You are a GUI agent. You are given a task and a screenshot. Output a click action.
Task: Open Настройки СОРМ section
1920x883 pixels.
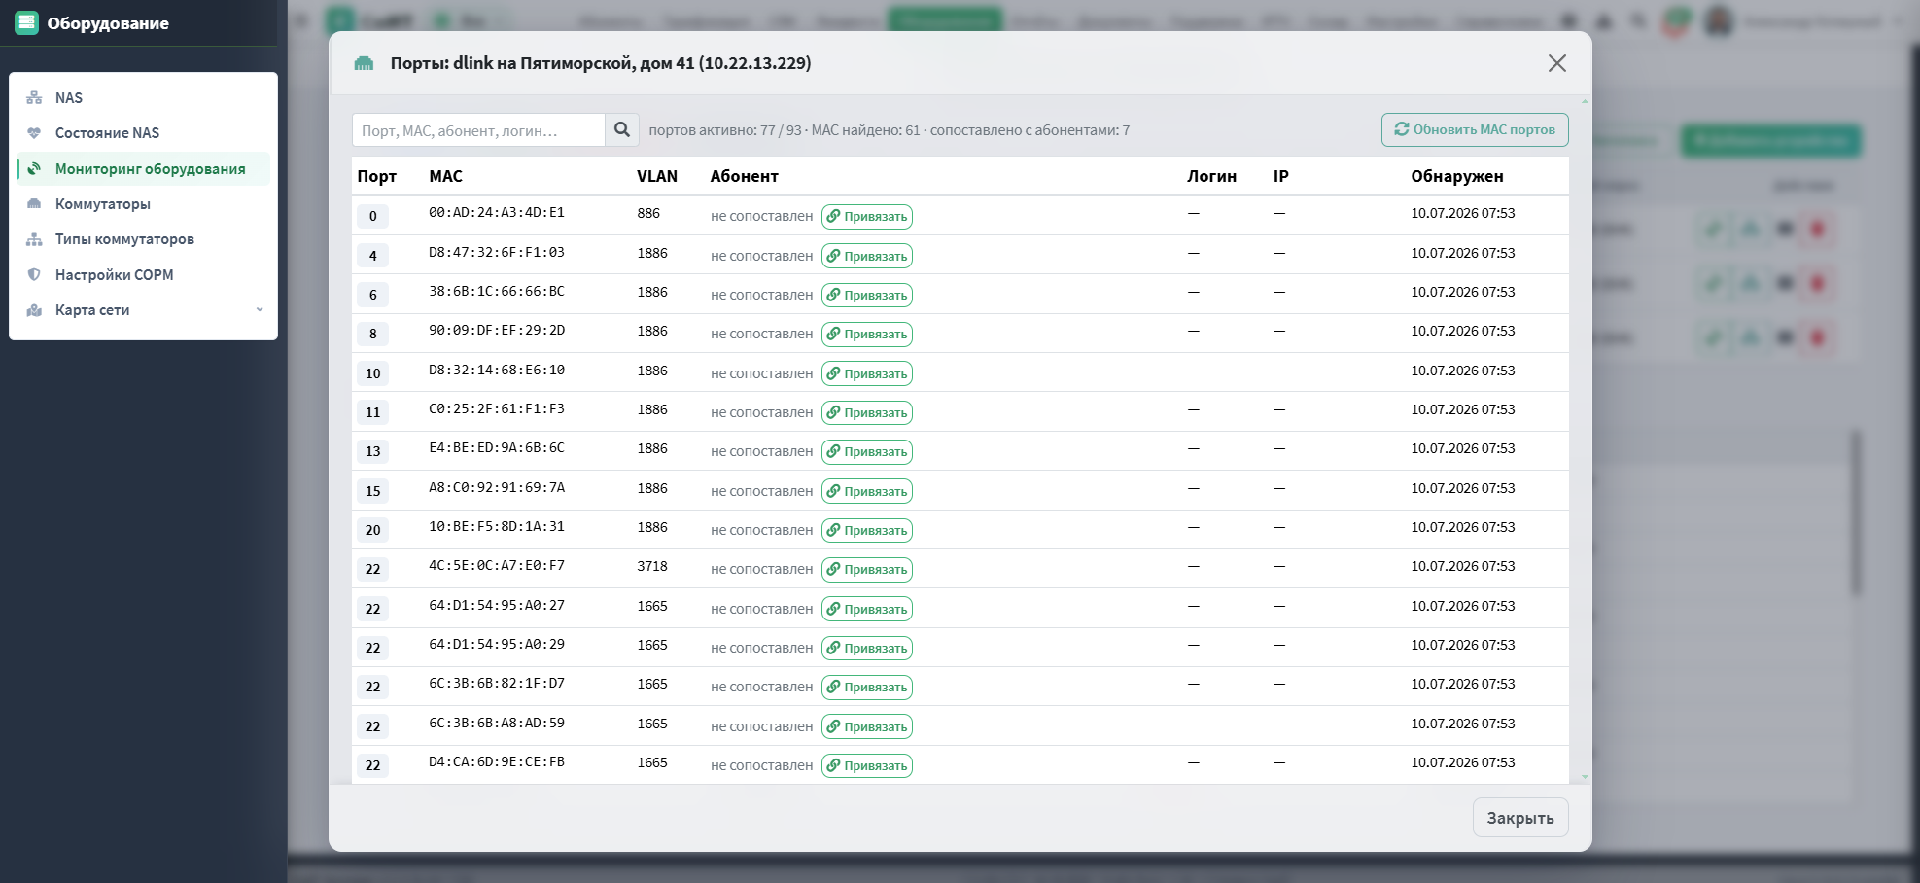(x=143, y=275)
